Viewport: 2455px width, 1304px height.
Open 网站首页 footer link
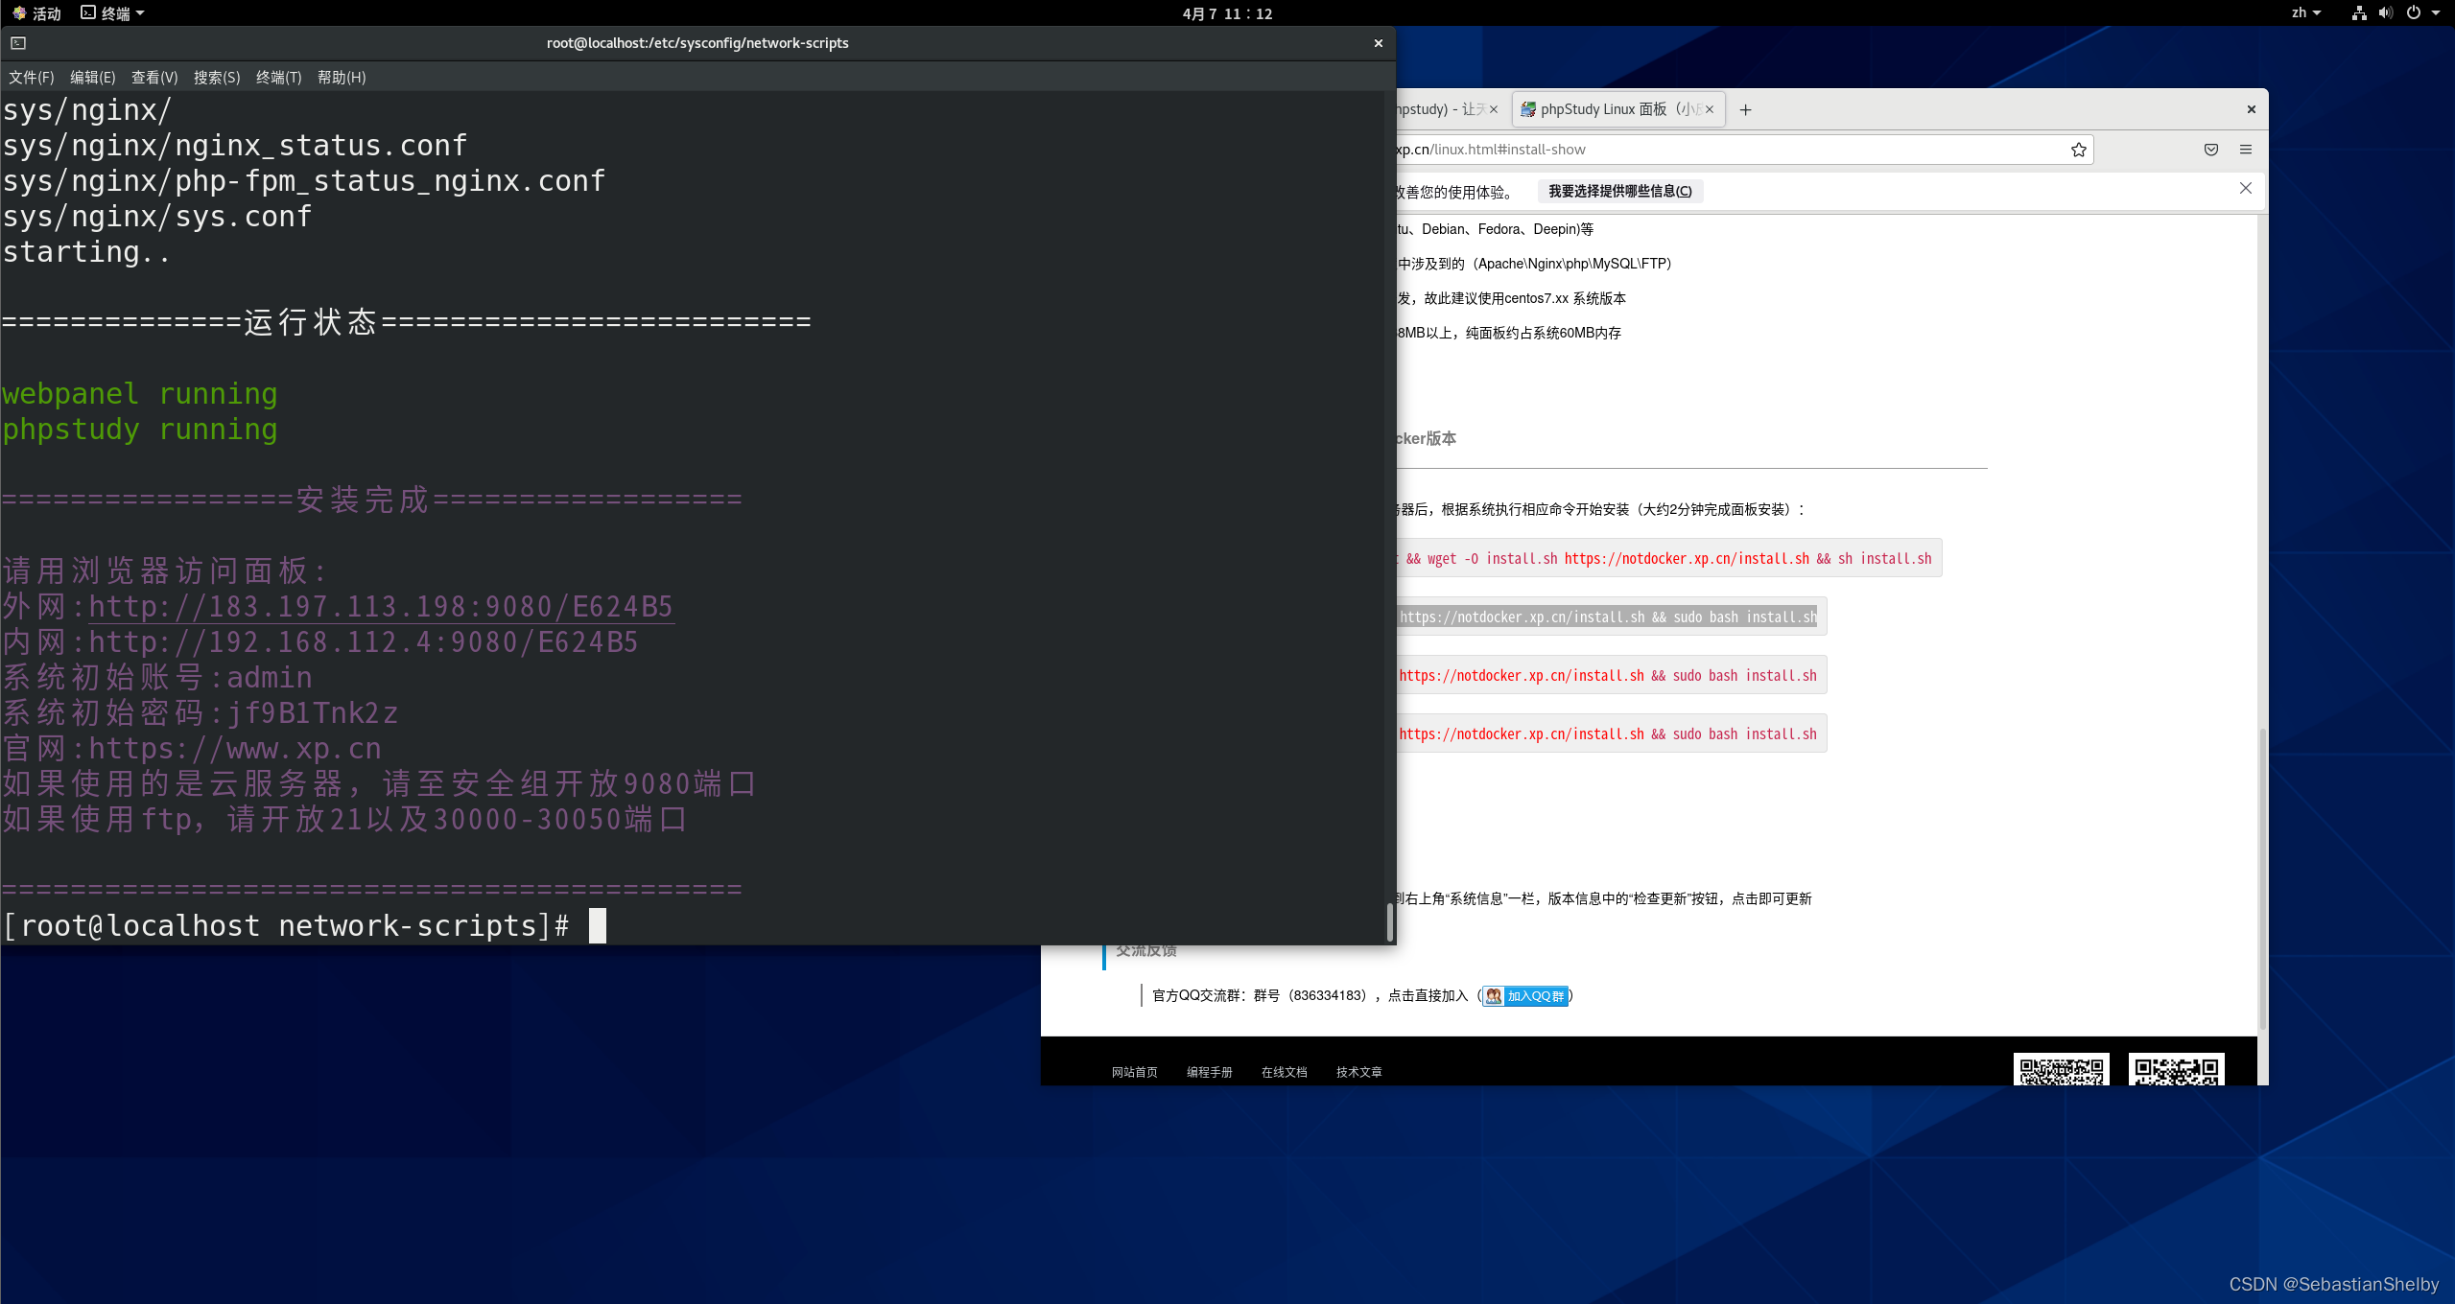click(1134, 1072)
